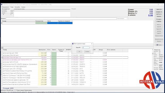Toggle ЖНВЛП checkbox for Асепта бальзам row

(x=68, y=80)
